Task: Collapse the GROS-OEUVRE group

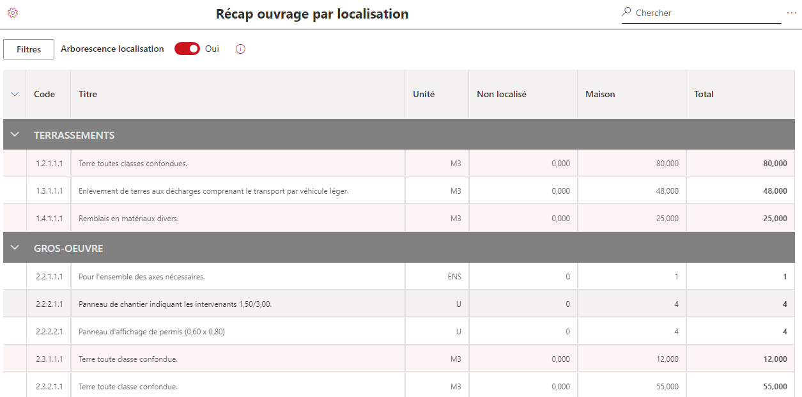Action: pyautogui.click(x=15, y=248)
